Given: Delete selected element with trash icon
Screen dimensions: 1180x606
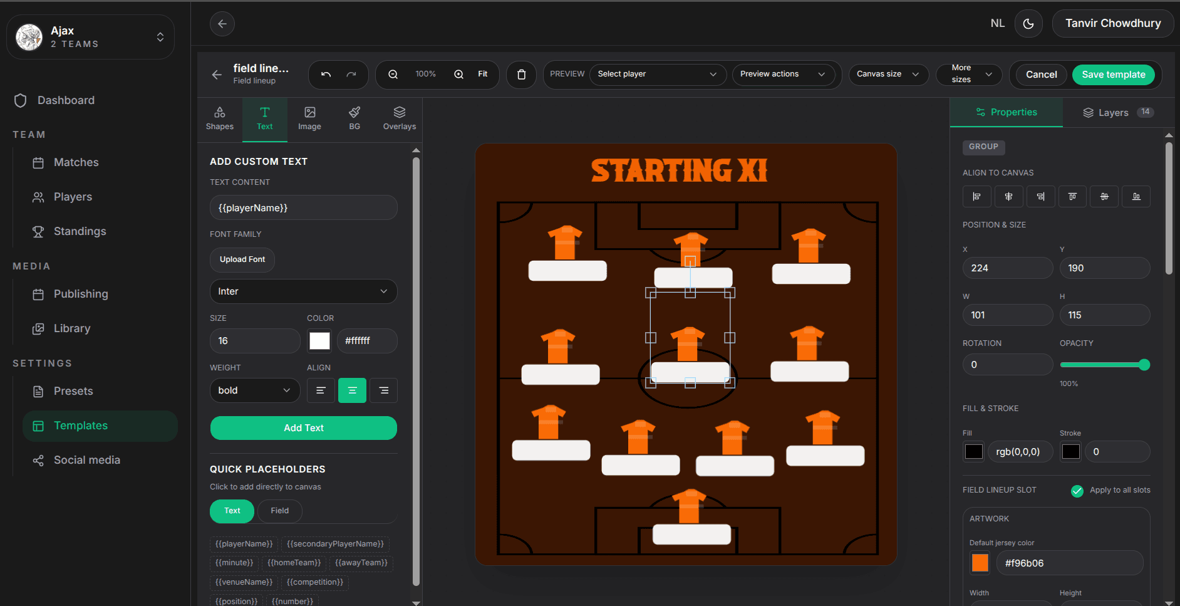Looking at the screenshot, I should point(521,75).
